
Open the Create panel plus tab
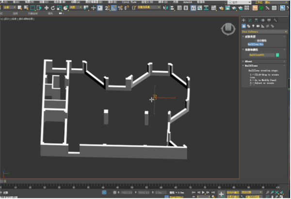click(244, 20)
